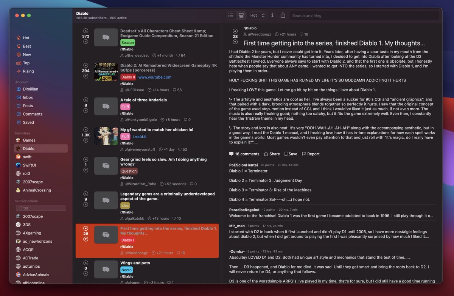The height and width of the screenshot is (296, 454).
Task: Report the open post
Action: click(x=311, y=154)
